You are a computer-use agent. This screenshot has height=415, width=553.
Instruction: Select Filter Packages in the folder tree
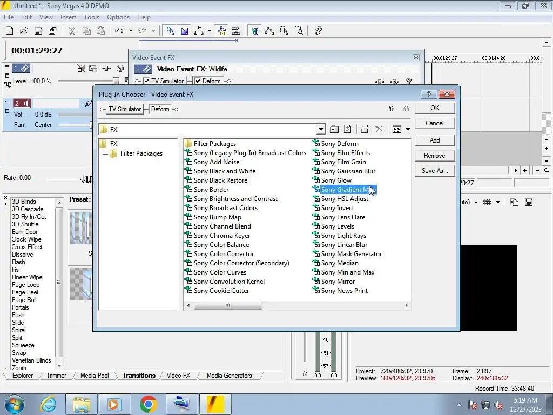[x=141, y=153]
